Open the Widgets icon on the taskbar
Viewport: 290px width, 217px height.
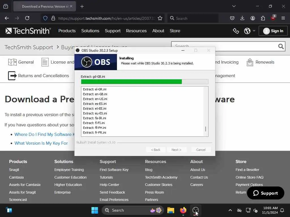pyautogui.click(x=9, y=210)
